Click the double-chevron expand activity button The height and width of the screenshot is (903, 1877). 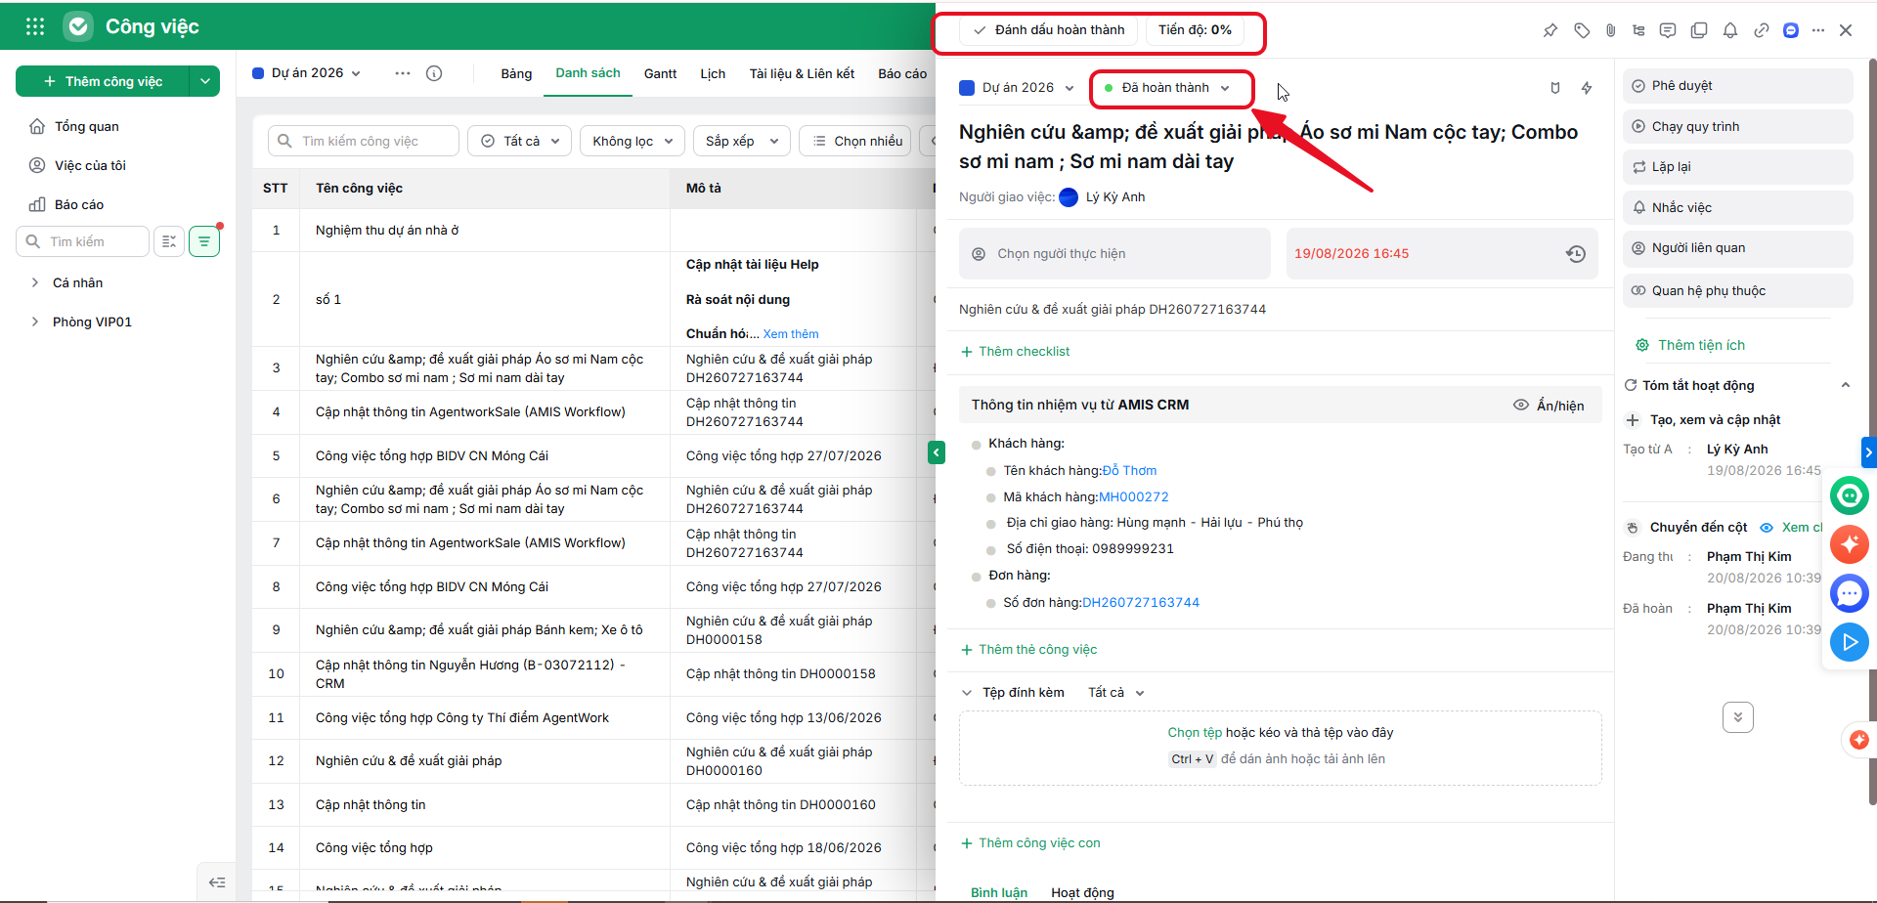click(1737, 717)
